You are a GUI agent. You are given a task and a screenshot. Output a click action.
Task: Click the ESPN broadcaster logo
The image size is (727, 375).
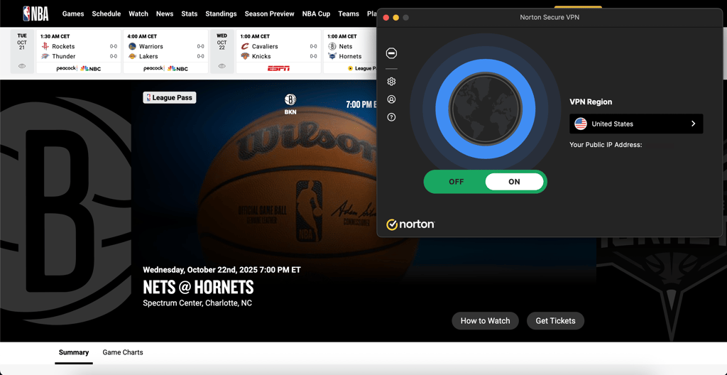coord(278,68)
